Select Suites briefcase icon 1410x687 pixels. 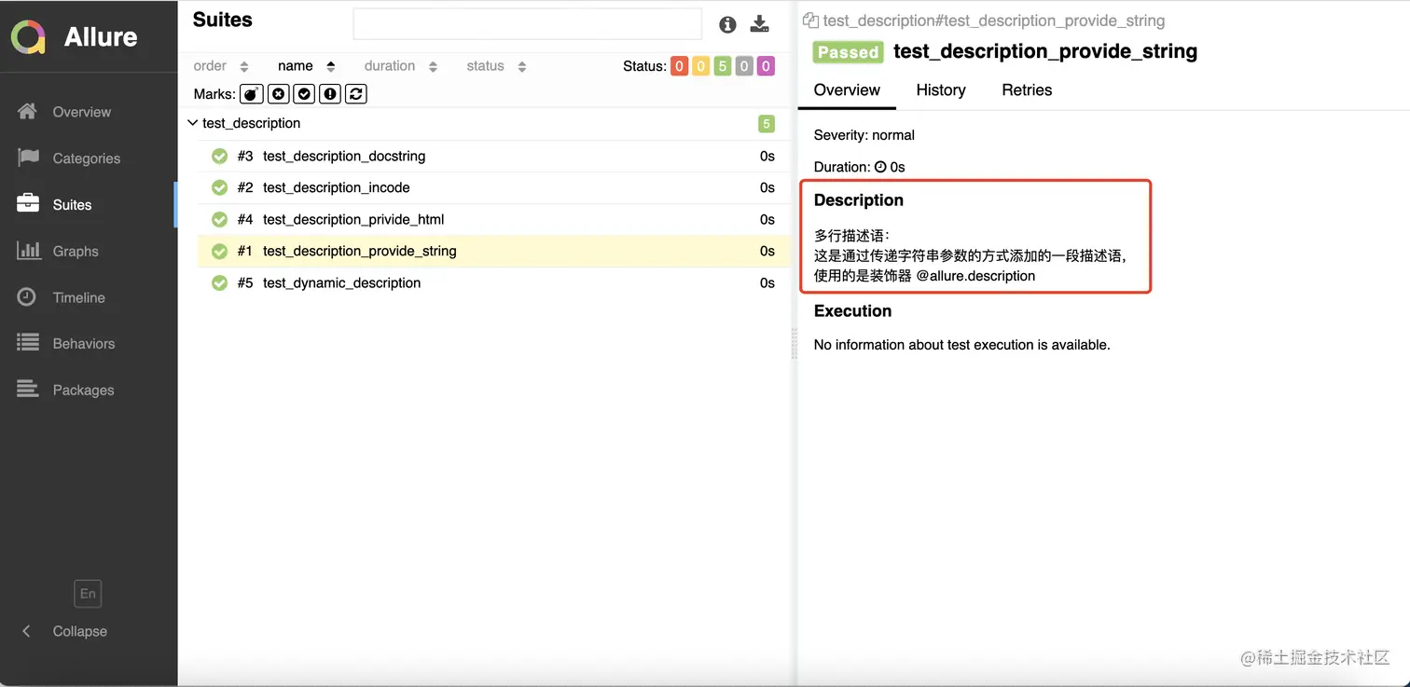point(28,204)
